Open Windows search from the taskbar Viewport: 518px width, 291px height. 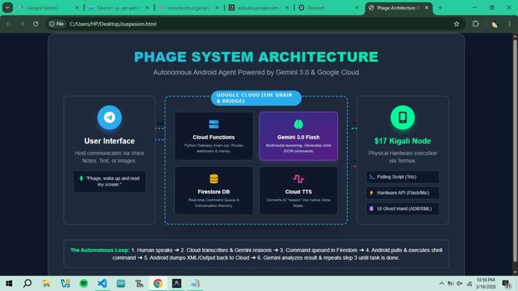click(x=28, y=283)
